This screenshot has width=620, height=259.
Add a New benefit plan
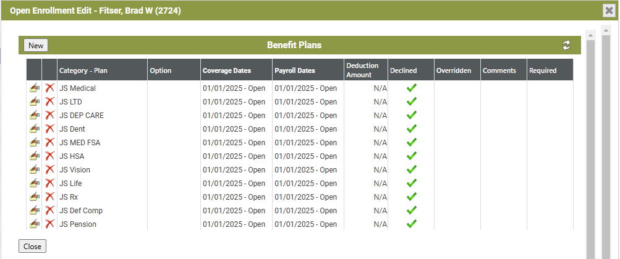click(x=36, y=46)
